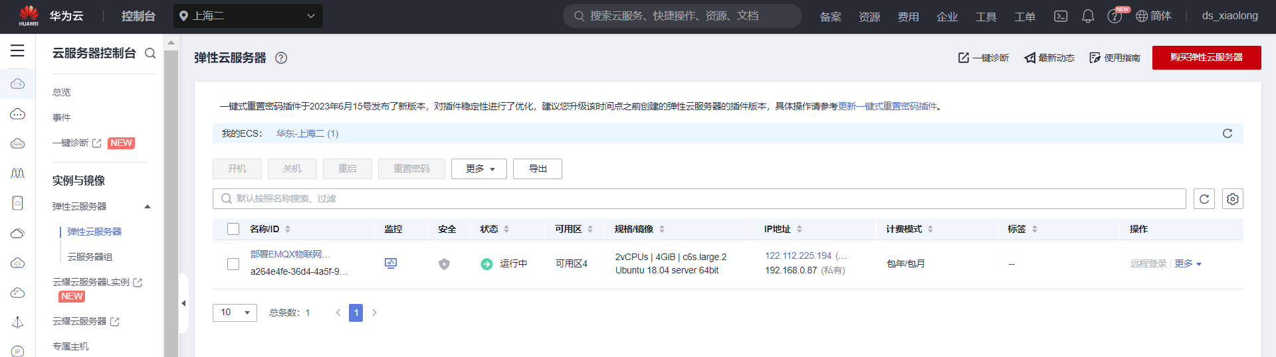Open the 部署EMQX物联网 server name link
1276x357 pixels.
(x=290, y=254)
